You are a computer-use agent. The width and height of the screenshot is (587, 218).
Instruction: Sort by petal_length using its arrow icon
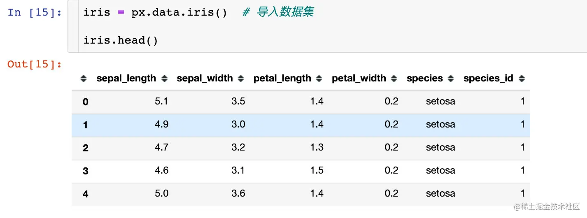pos(319,79)
